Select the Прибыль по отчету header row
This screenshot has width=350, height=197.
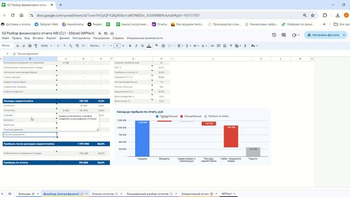[56, 163]
